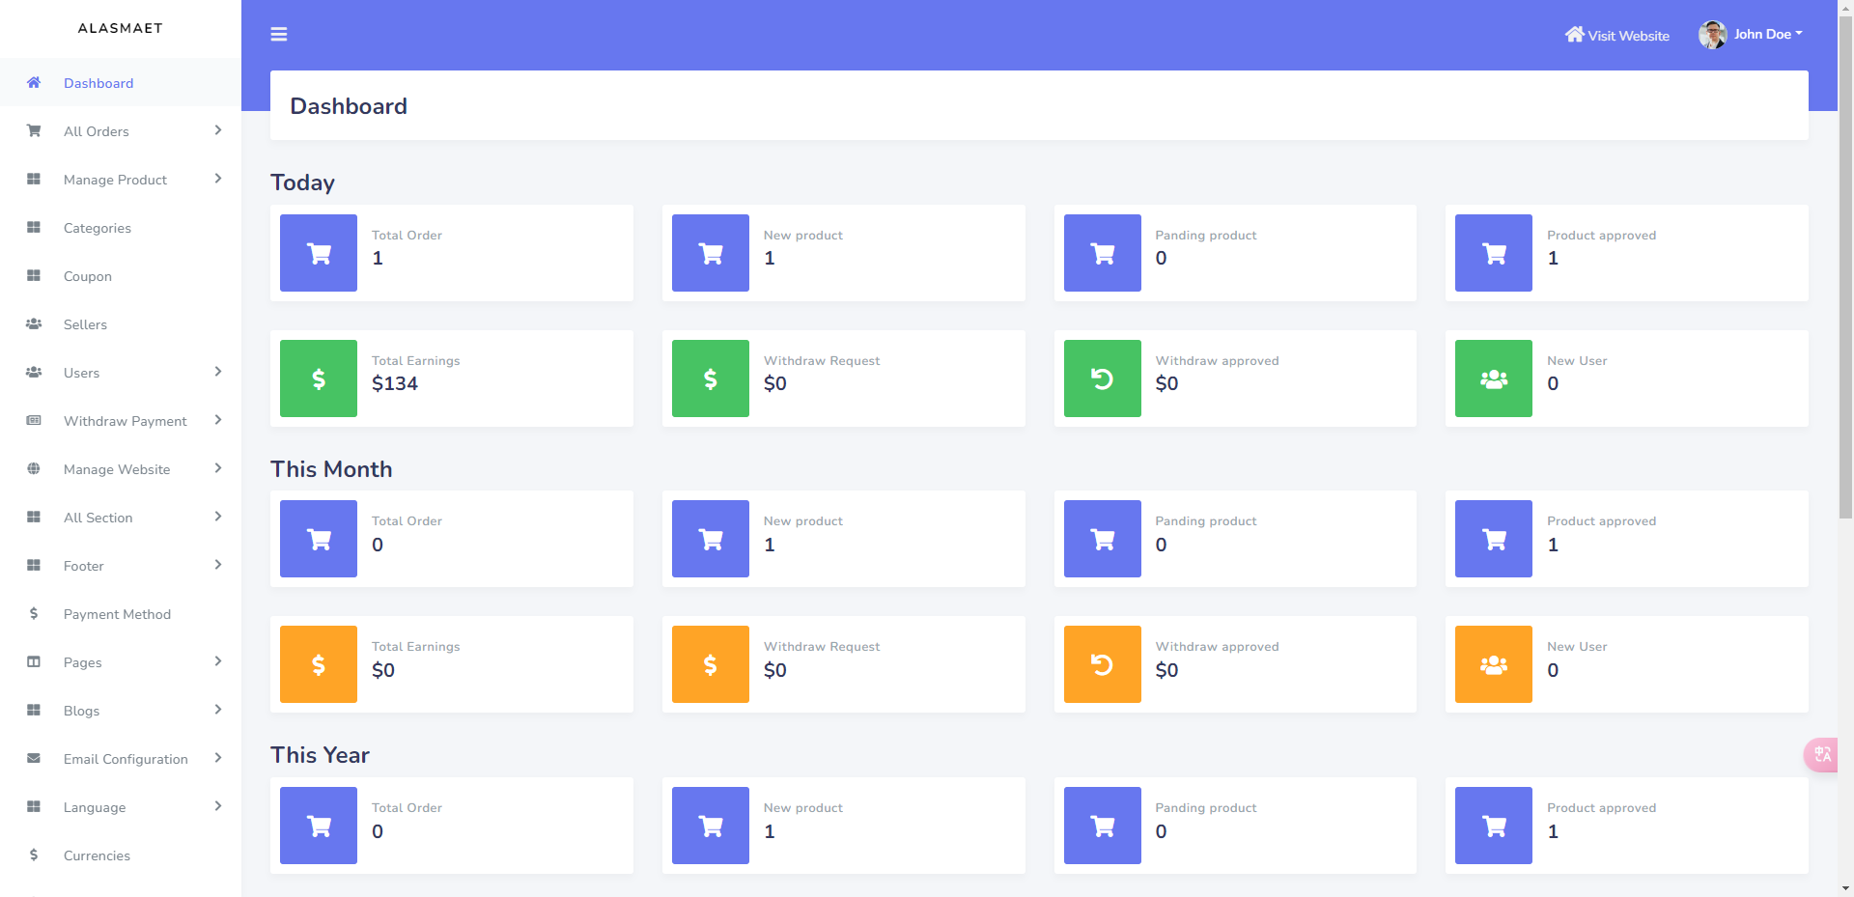The image size is (1854, 897).
Task: Expand the Blogs chevron
Action: click(218, 710)
